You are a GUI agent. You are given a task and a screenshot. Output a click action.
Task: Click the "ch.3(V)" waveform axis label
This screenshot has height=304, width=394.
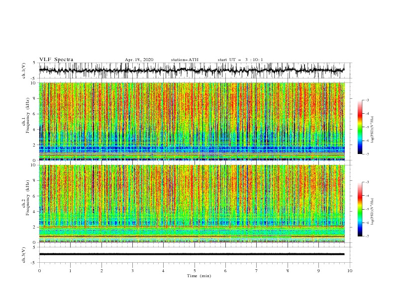point(24,255)
